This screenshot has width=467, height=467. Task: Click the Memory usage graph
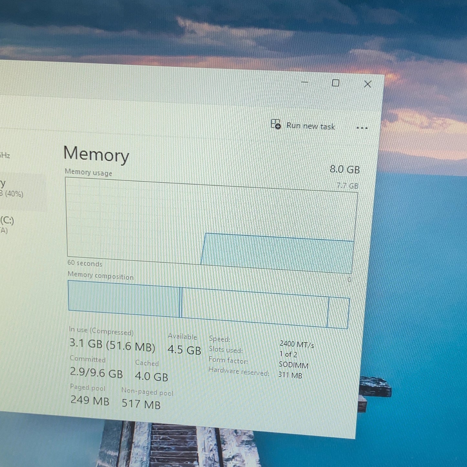pos(211,226)
